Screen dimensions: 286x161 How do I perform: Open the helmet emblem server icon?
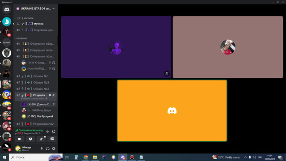[7, 53]
